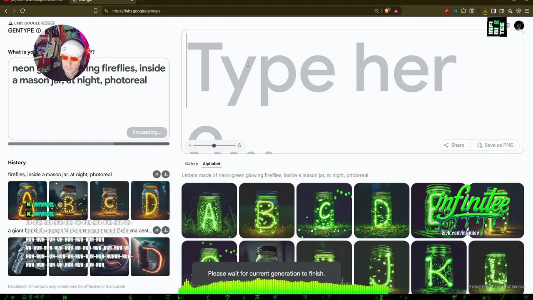Open the Leo AI sparkle icon
Screen dimensions: 533x300
[510, 11]
